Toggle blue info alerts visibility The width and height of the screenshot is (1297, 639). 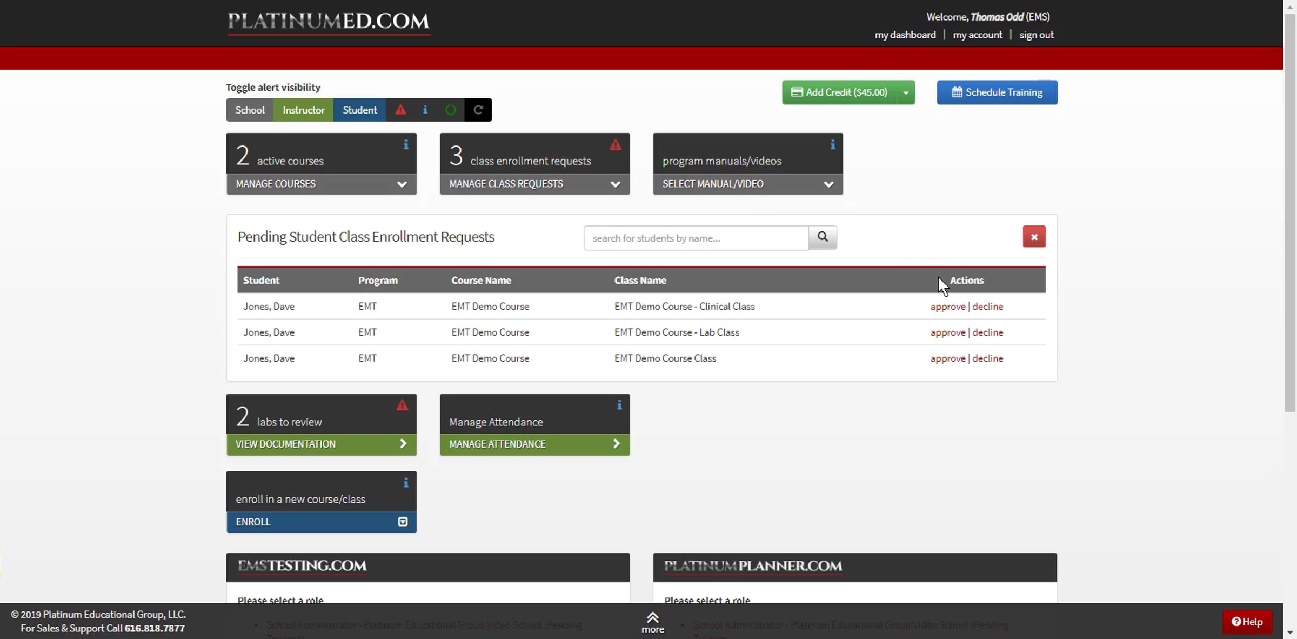click(425, 110)
